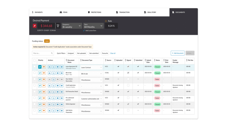
Task: Tick the Signed checkbox for New Vehicle Reservation
Action: 128,79
